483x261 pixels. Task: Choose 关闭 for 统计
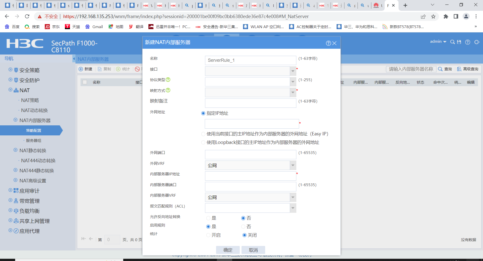(x=244, y=235)
